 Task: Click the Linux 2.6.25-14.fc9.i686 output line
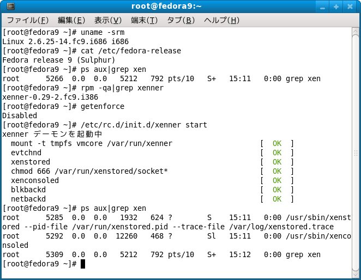click(x=65, y=41)
